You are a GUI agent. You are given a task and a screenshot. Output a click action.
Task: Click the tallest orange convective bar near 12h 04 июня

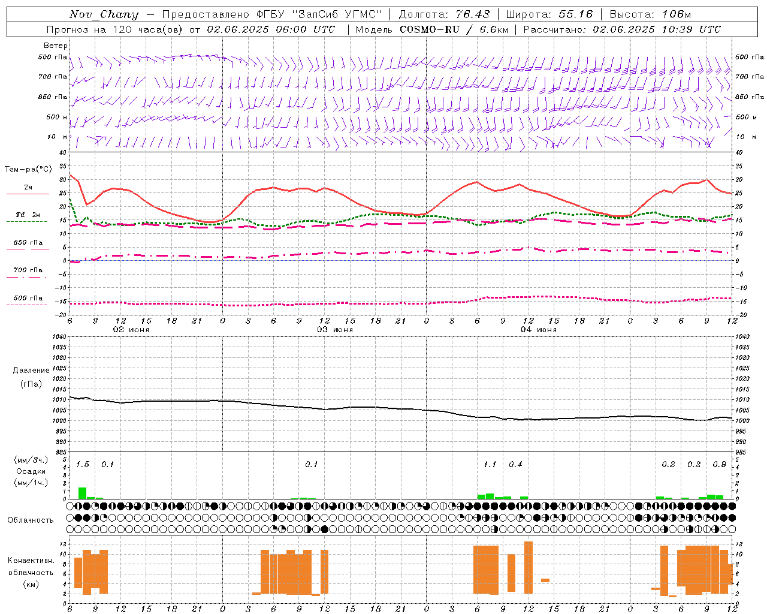[529, 567]
